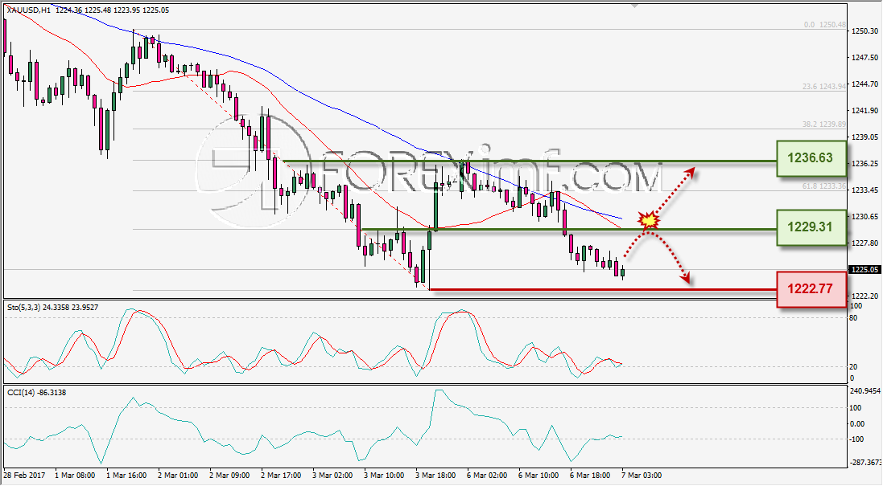Select the CCI(14) -86.3138 indicator label

(x=36, y=393)
